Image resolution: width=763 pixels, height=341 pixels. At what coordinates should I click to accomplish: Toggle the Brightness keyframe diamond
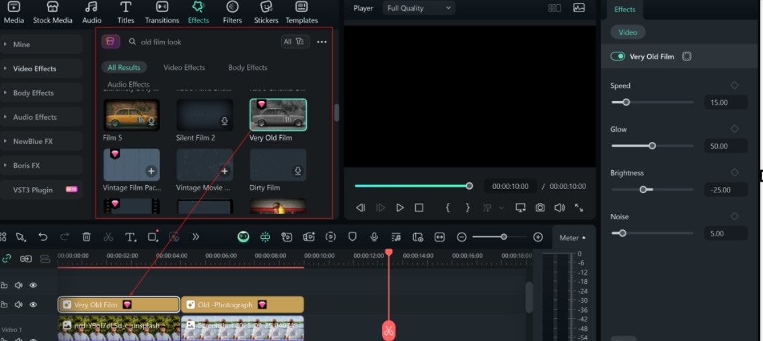point(734,172)
